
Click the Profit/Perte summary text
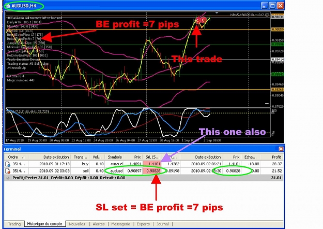click(x=69, y=178)
